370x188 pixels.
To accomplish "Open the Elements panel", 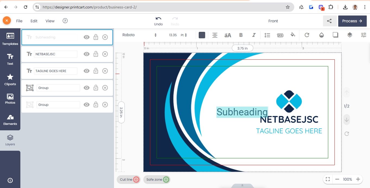I will [x=10, y=119].
